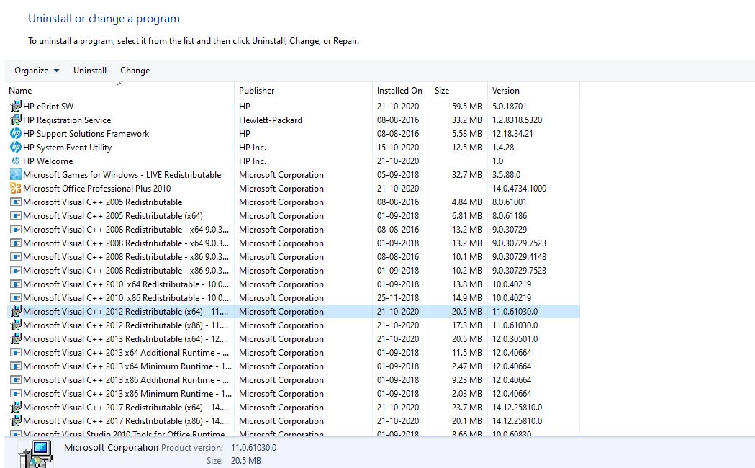755x468 pixels.
Task: Select the Visual C++ 2005 Redistributable (x64) icon
Action: (15, 216)
